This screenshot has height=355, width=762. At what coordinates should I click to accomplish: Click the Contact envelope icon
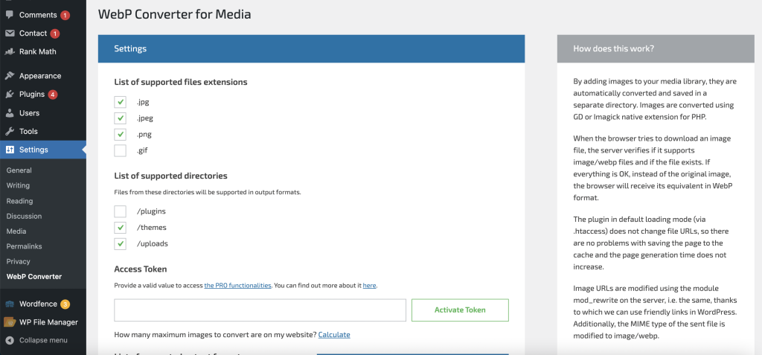click(10, 33)
